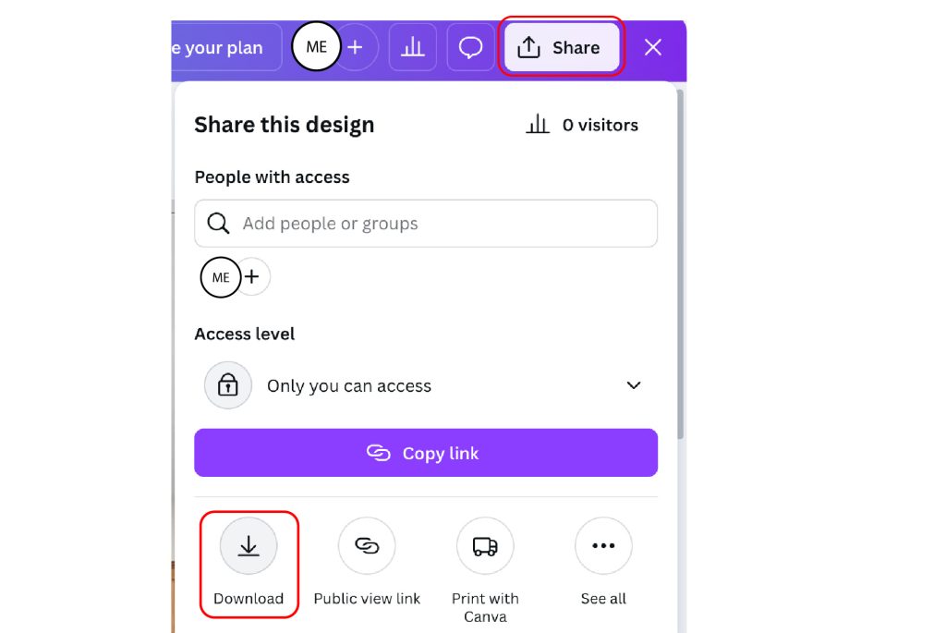Select the Public view link option
The height and width of the screenshot is (633, 946).
367,563
